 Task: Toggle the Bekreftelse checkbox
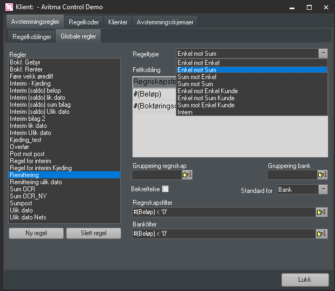(166, 189)
